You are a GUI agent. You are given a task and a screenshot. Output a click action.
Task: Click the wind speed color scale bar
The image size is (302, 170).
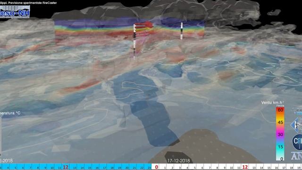tap(280, 134)
